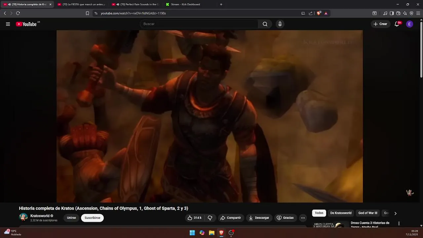The height and width of the screenshot is (238, 423).
Task: Open Brave browser taskbar icon
Action: tap(221, 233)
